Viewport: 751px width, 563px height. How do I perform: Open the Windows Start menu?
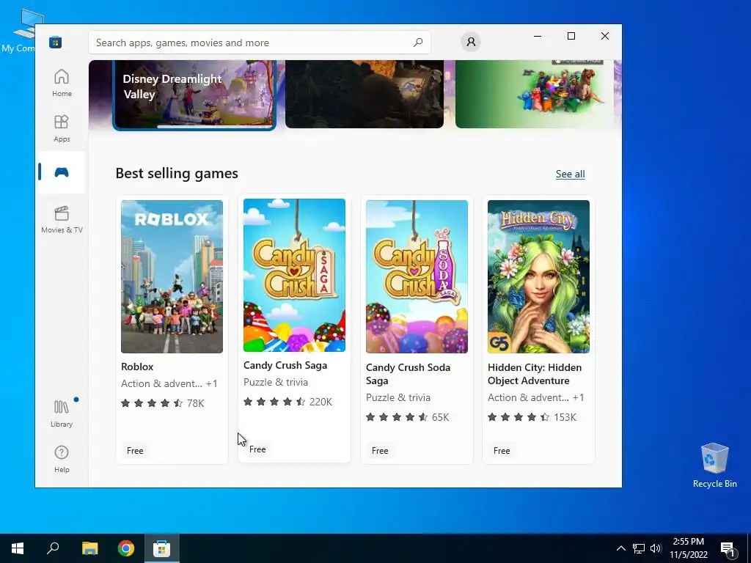(x=18, y=548)
